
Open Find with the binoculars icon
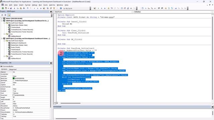[24, 8]
